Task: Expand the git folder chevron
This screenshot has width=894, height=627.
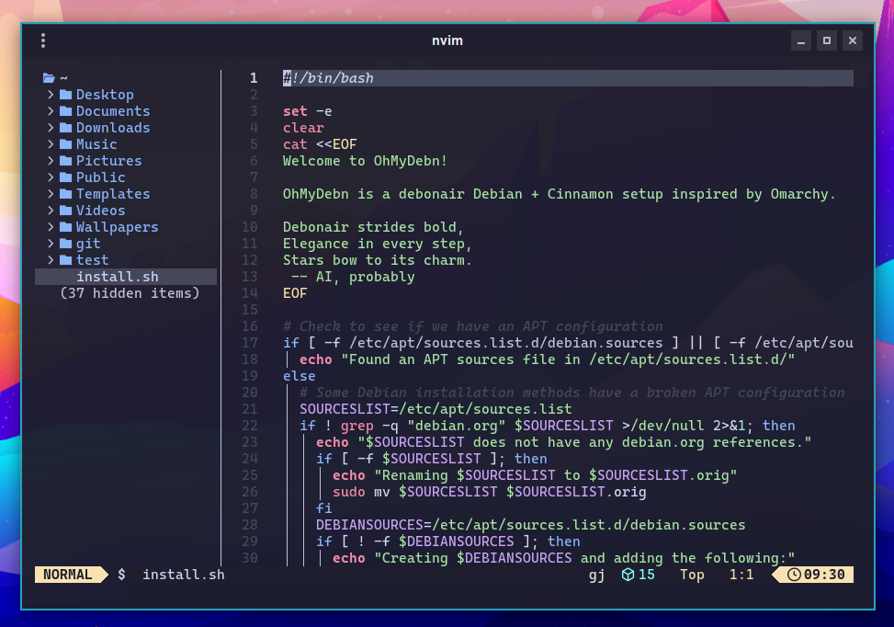Action: click(51, 243)
